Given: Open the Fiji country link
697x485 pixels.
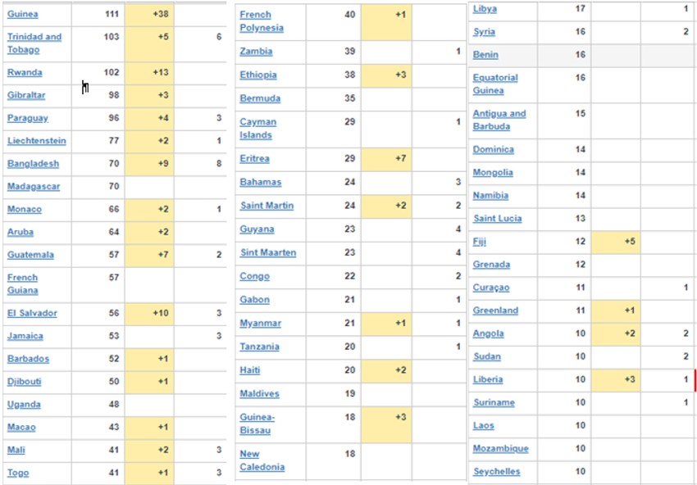Looking at the screenshot, I should [x=480, y=242].
